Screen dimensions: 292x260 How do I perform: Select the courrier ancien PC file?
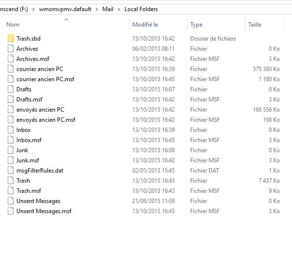40,69
